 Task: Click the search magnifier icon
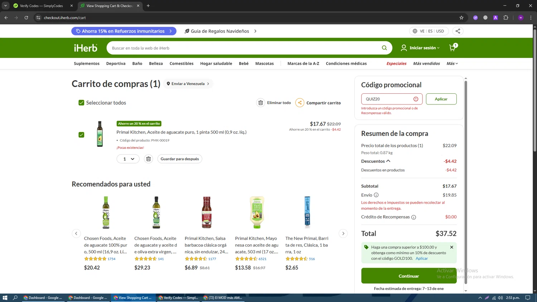click(x=384, y=48)
